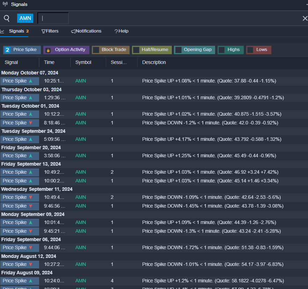Click the down arrow in the 9:45:21 row
The image size is (308, 289).
31,231
